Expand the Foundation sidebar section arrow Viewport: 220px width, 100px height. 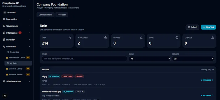coord(29,19)
